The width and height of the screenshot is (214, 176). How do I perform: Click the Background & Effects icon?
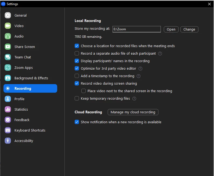8,78
